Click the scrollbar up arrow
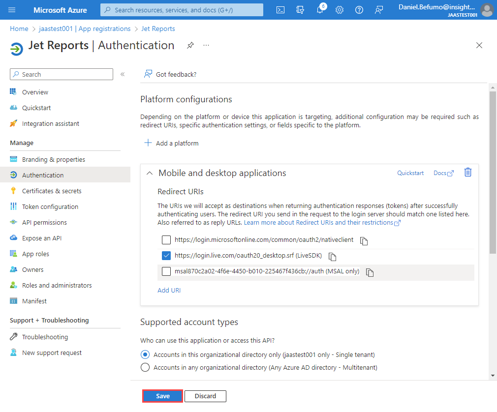Image resolution: width=497 pixels, height=412 pixels. pyautogui.click(x=492, y=88)
